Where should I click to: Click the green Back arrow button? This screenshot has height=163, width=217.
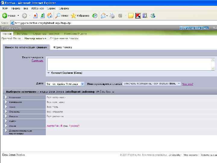click(5, 15)
